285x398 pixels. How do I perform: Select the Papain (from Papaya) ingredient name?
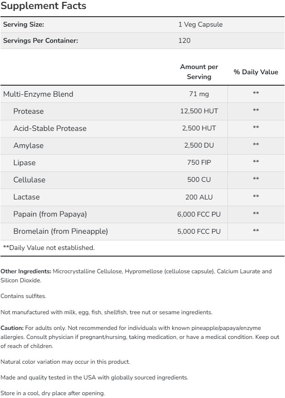50,214
